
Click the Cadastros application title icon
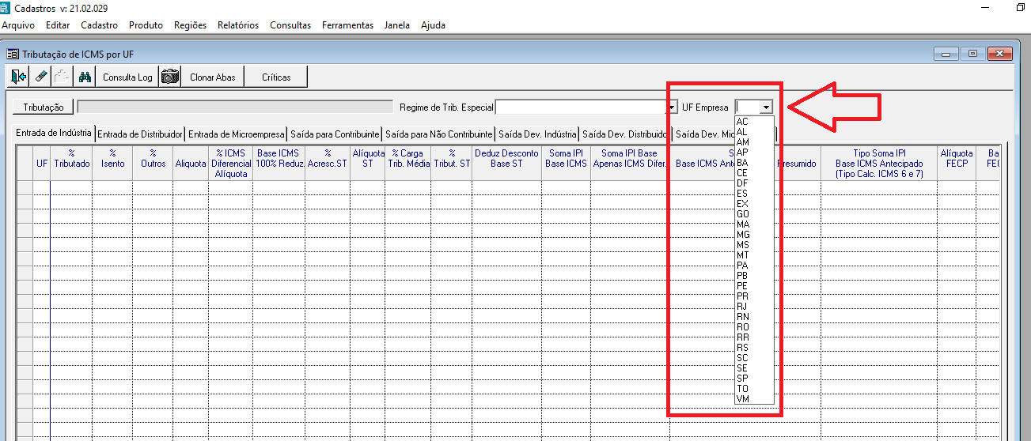(6, 7)
